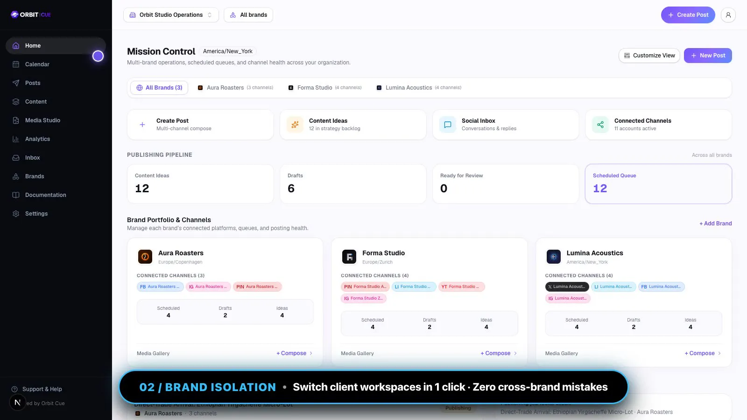Switch to the Lumina Acoustics tab
Viewport: 747px width, 420px height.
click(419, 88)
